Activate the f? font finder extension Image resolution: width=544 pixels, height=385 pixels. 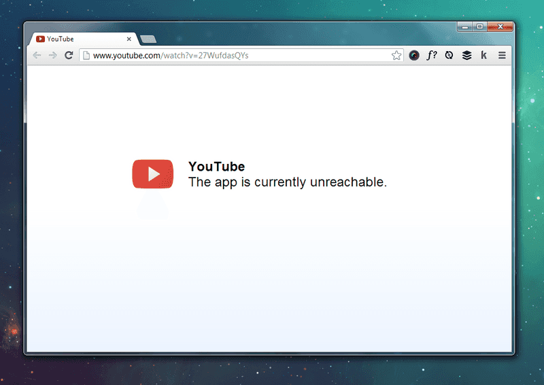point(432,55)
